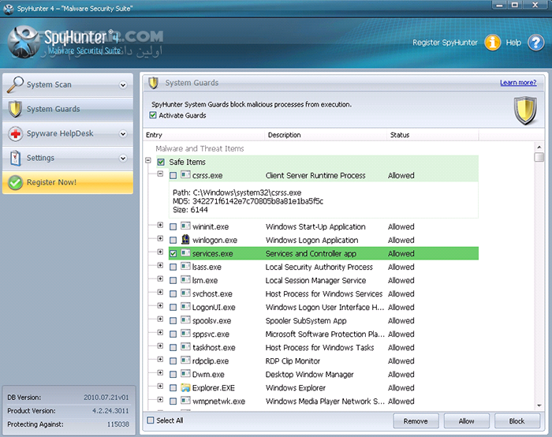552x437 pixels.
Task: Uncheck the services.exe checkbox
Action: [x=173, y=253]
